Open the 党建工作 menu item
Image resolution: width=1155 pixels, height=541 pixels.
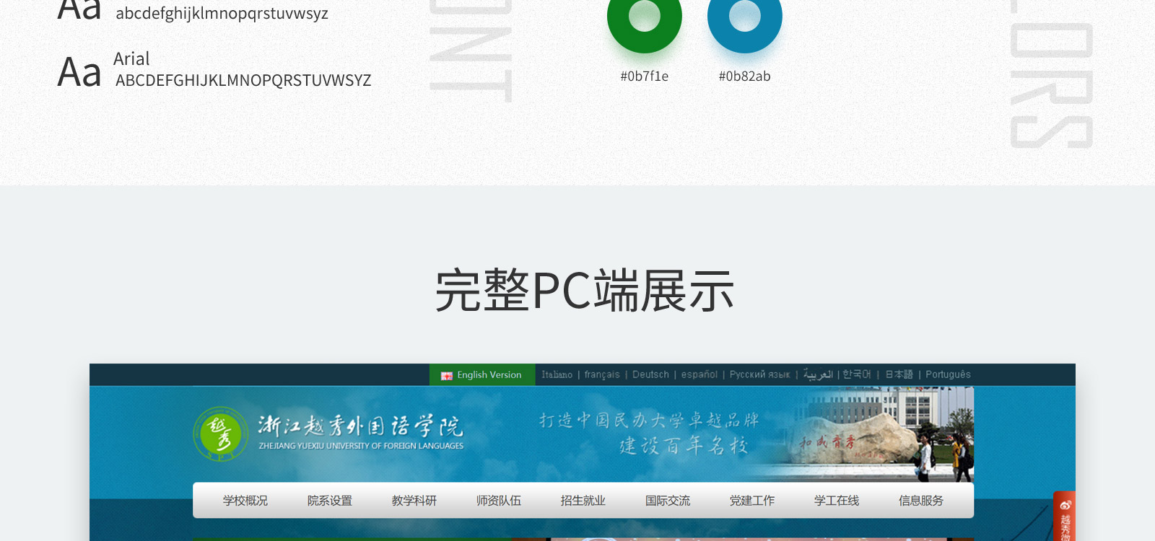coord(752,501)
